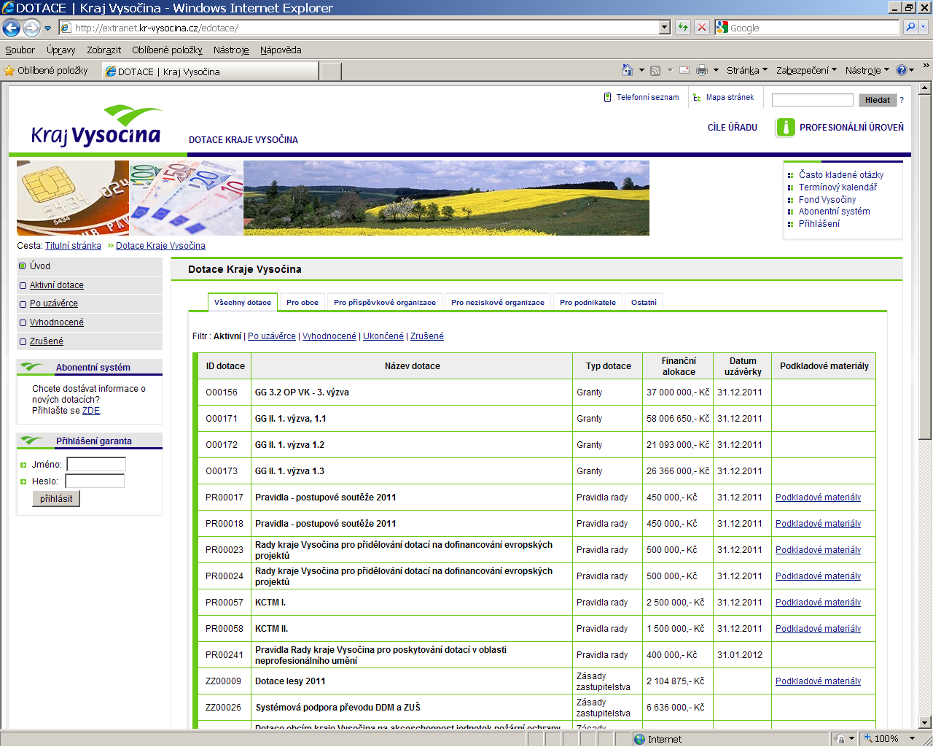Image resolution: width=933 pixels, height=747 pixels.
Task: Open the Vyhodnocené sidebar link
Action: tap(57, 322)
